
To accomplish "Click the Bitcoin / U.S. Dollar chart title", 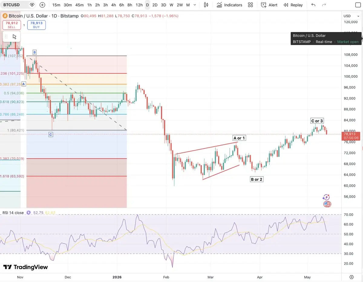I will (43, 16).
